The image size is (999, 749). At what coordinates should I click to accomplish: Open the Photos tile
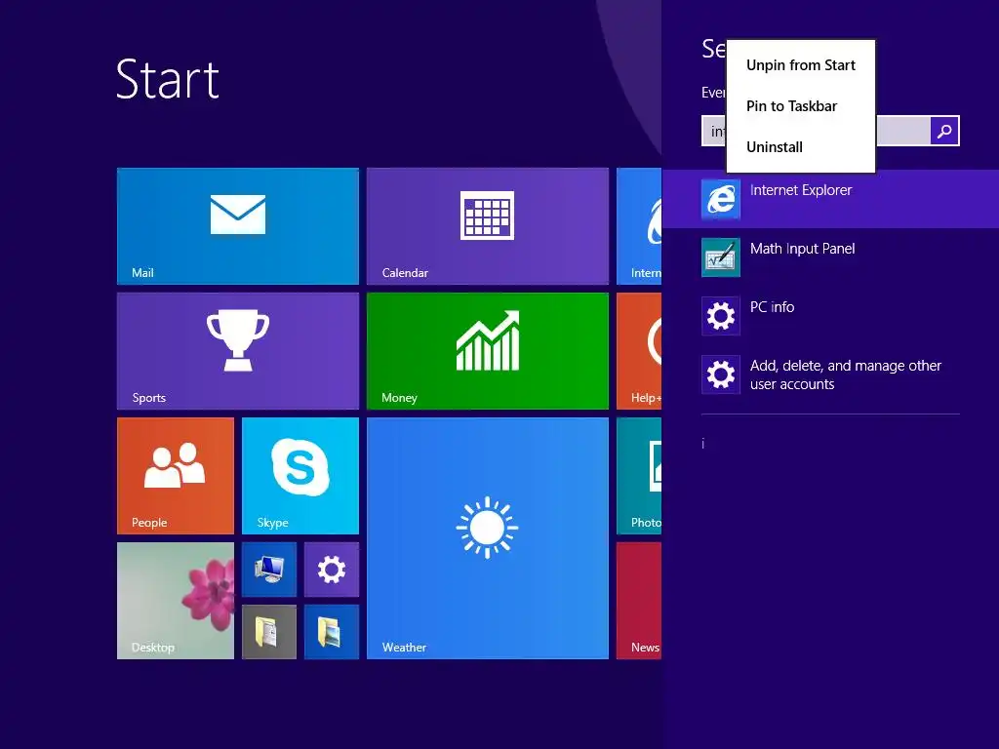click(x=639, y=476)
